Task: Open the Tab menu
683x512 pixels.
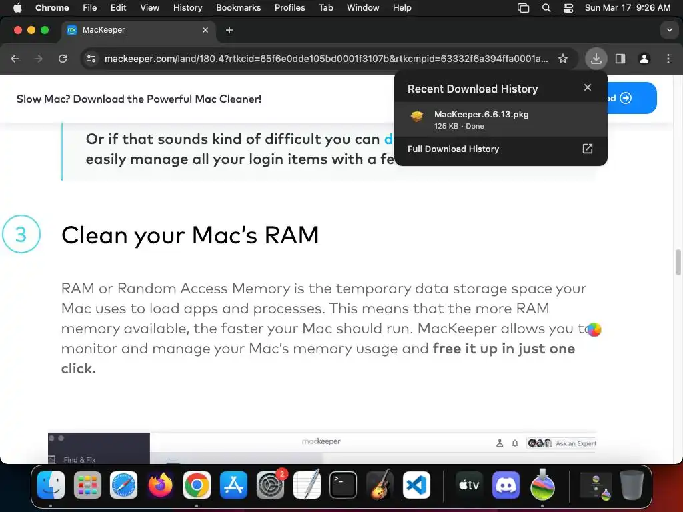Action: click(x=325, y=7)
